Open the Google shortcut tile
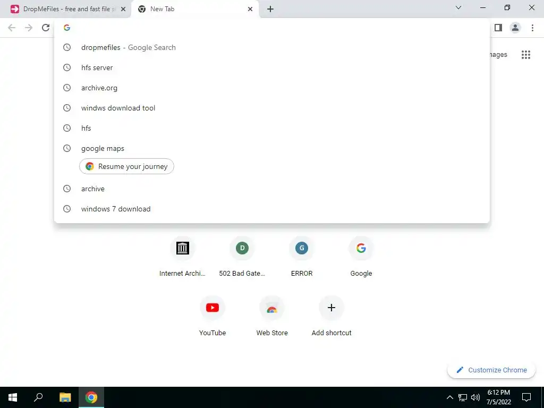This screenshot has width=544, height=408. [361, 257]
